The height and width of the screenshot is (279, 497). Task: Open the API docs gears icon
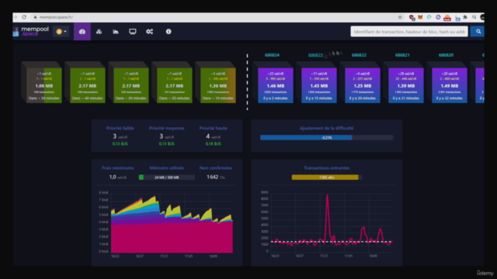pyautogui.click(x=150, y=32)
